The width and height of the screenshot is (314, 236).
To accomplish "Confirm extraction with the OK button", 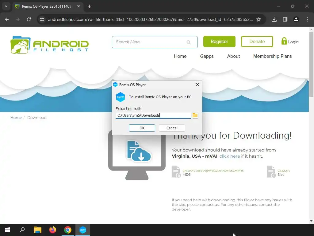I will 142,128.
